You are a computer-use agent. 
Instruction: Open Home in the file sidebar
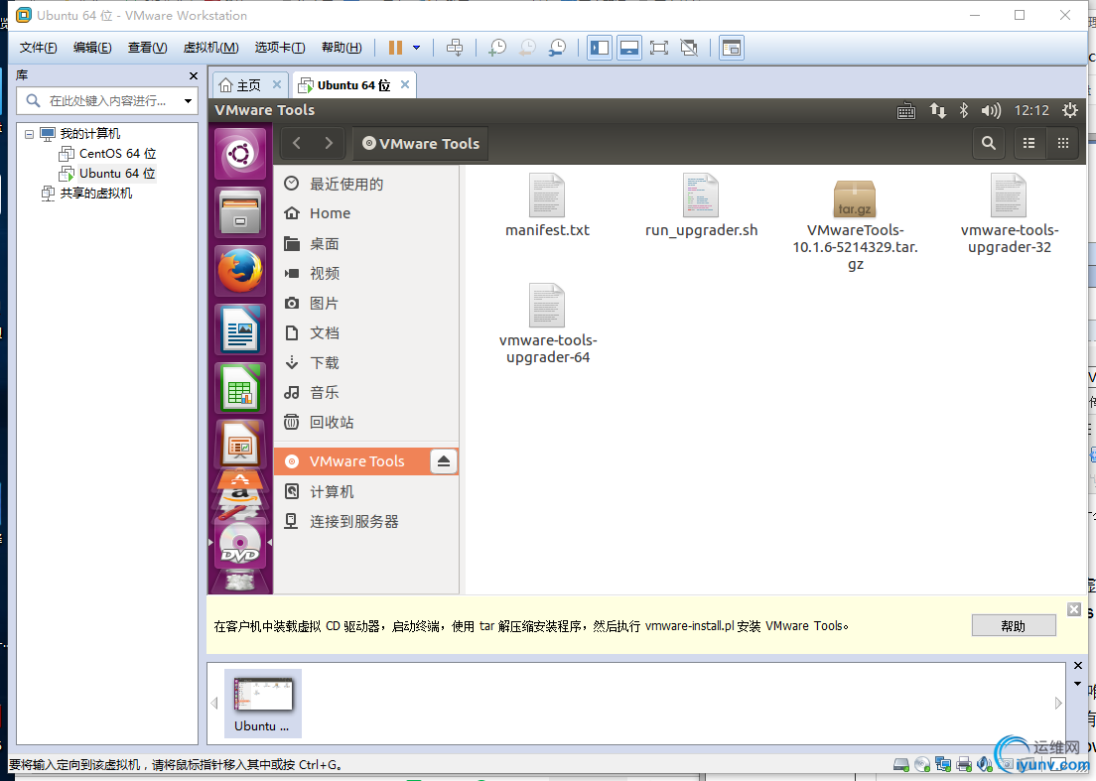(365, 213)
